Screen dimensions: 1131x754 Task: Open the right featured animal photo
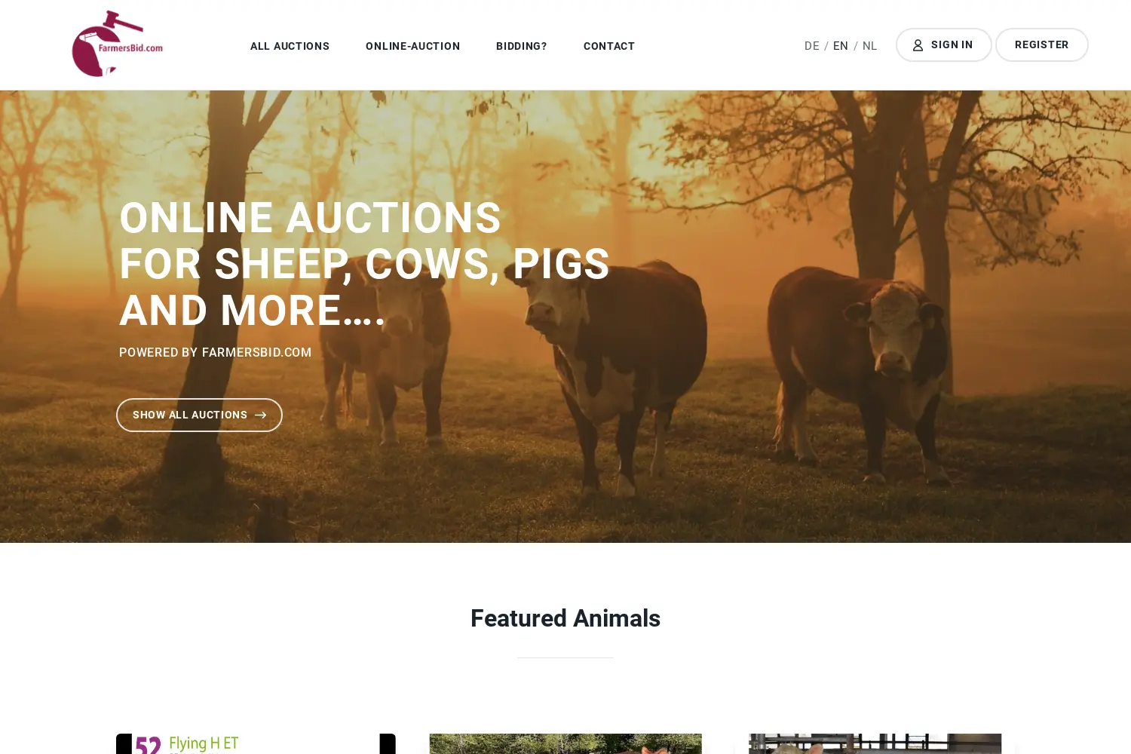pyautogui.click(x=875, y=743)
